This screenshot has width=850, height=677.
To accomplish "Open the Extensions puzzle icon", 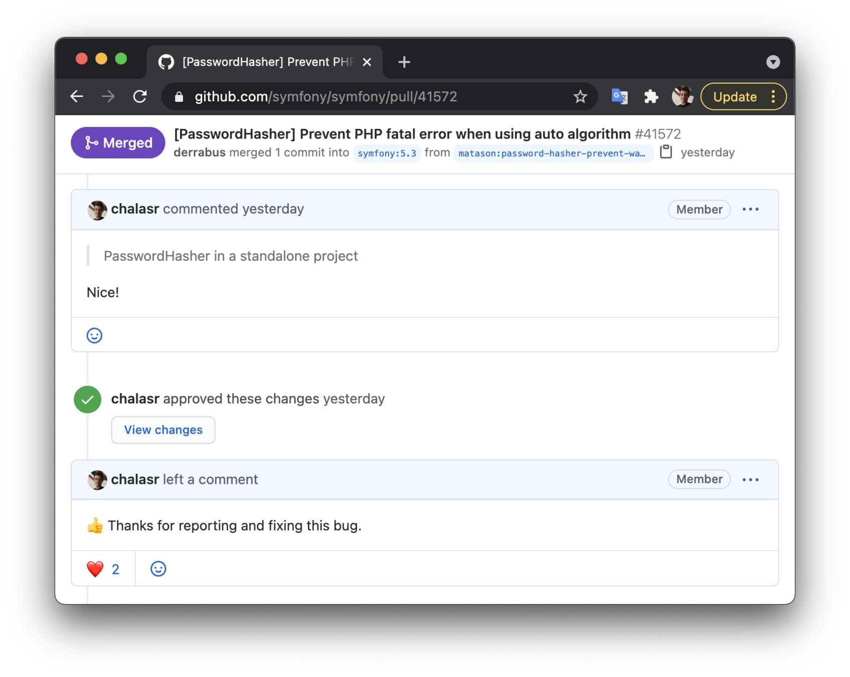I will click(x=651, y=96).
